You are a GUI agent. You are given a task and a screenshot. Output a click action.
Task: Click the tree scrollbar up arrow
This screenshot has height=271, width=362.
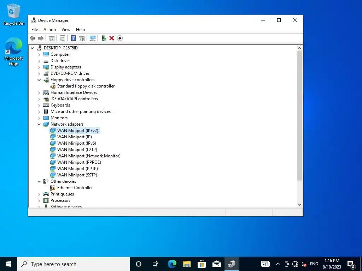(x=299, y=48)
